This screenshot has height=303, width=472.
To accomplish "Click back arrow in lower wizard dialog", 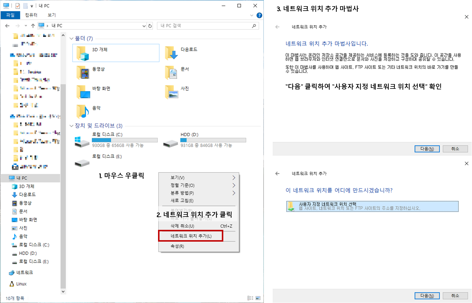I will coord(277,173).
